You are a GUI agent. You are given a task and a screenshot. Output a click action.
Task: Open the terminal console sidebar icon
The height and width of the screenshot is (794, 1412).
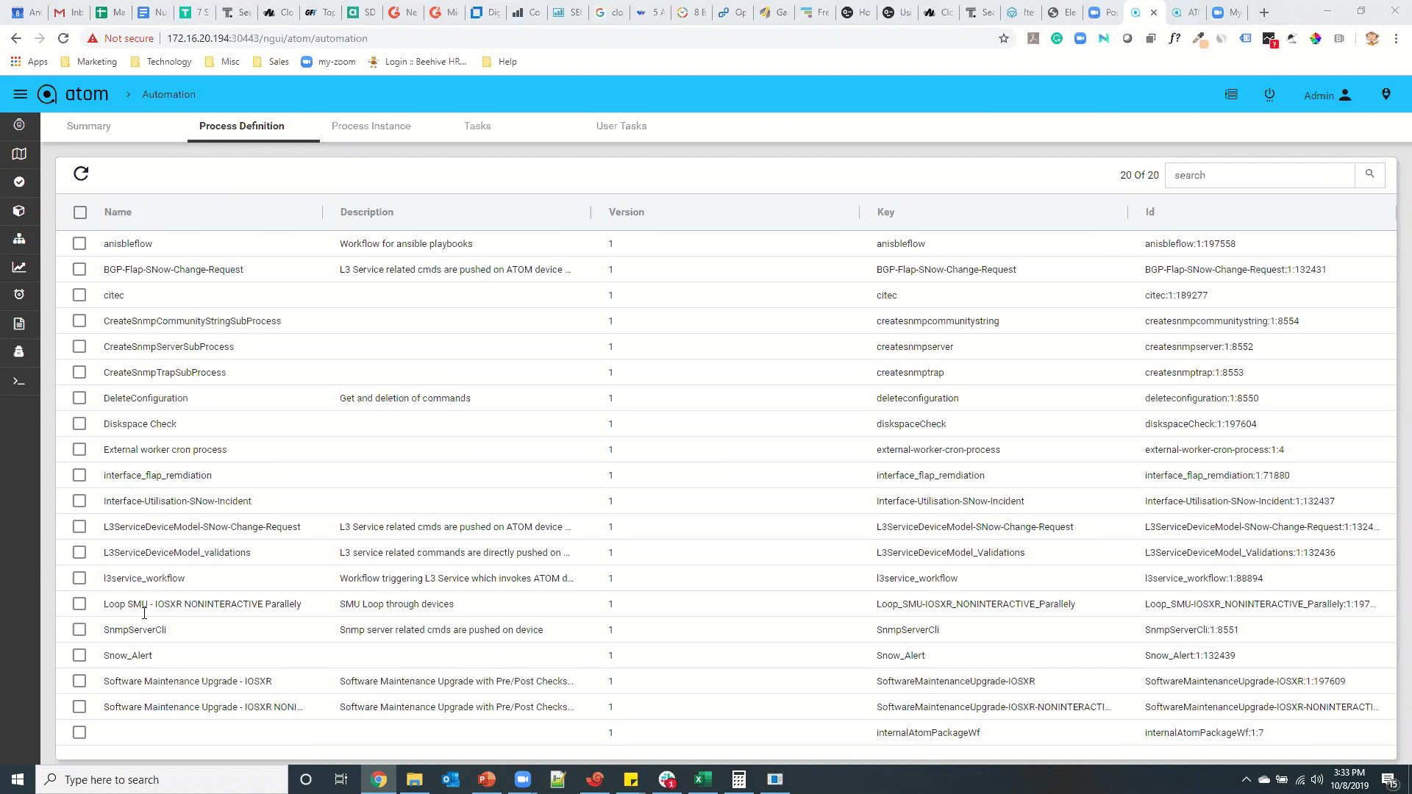click(20, 382)
